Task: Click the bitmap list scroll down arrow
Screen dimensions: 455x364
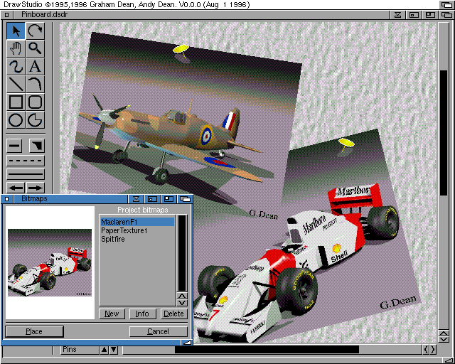Action: click(182, 303)
